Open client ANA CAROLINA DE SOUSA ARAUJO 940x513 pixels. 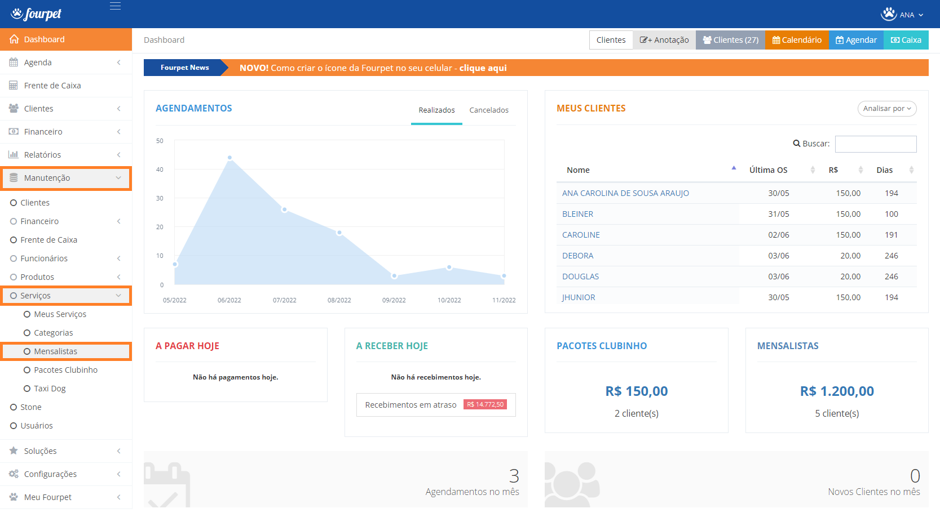point(625,193)
